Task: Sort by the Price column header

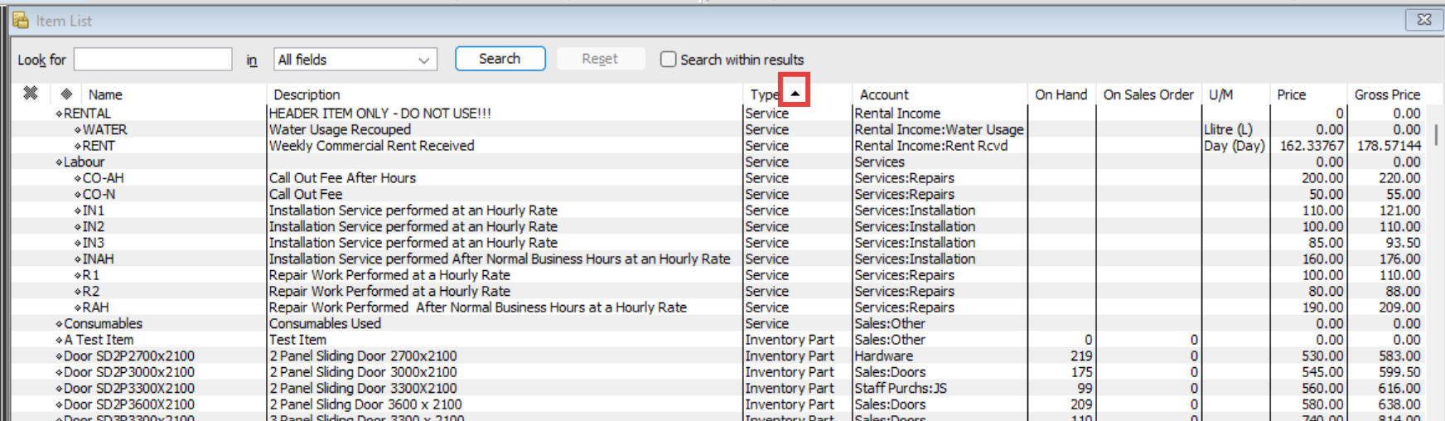Action: (x=1291, y=94)
